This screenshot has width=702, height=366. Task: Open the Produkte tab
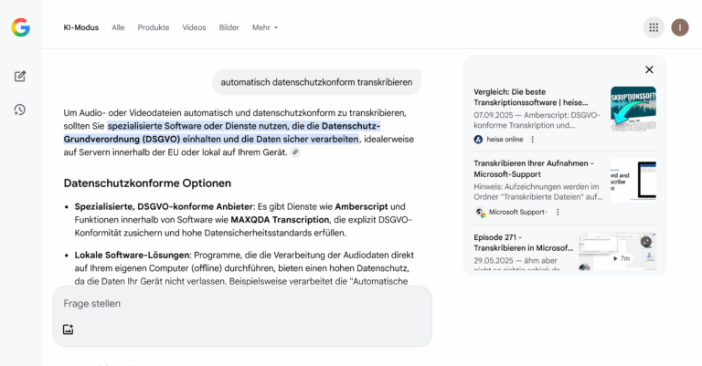pyautogui.click(x=154, y=27)
